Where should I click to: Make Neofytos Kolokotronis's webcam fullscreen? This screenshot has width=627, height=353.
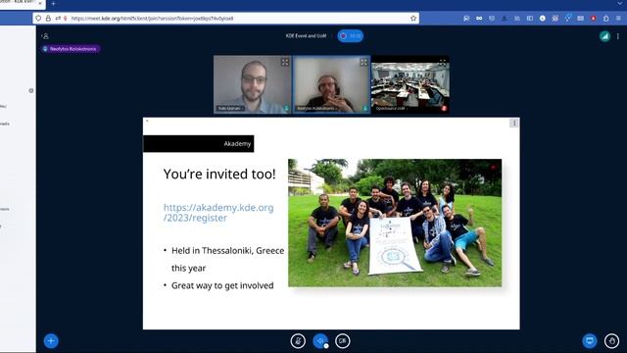tap(363, 62)
